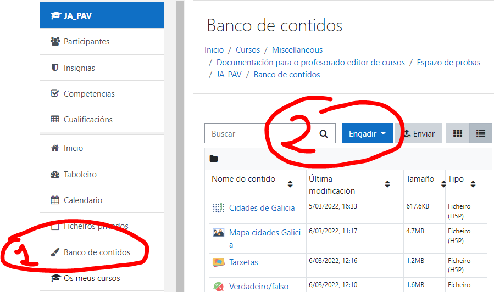494x292 pixels.
Task: Open the Cidades de Galicia link
Action: pos(262,208)
